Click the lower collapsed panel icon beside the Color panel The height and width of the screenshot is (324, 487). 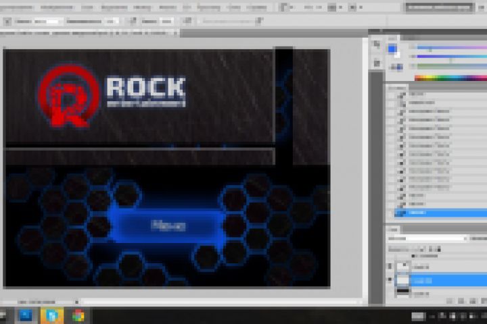click(x=377, y=63)
